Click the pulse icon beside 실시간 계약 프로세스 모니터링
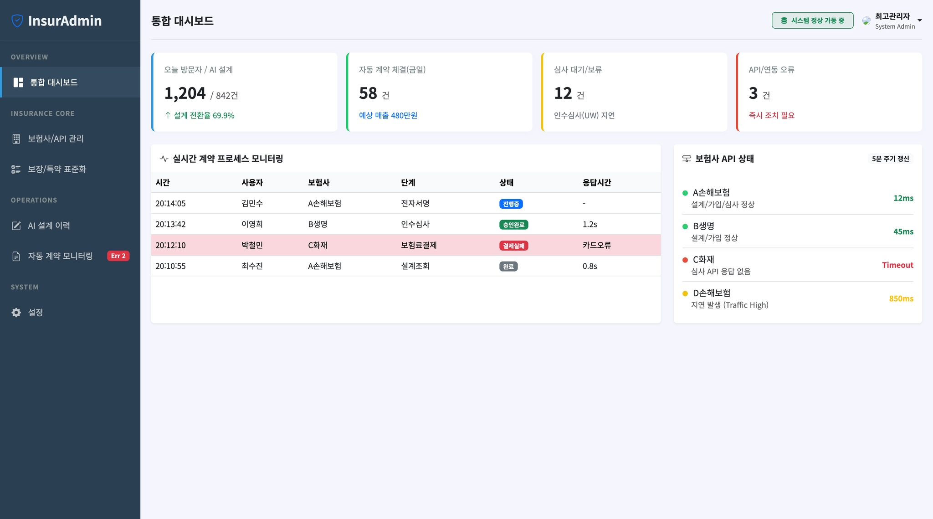Image resolution: width=933 pixels, height=519 pixels. pos(164,159)
